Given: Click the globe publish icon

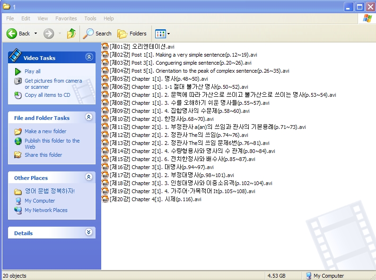Looking at the screenshot, I should (x=18, y=141).
